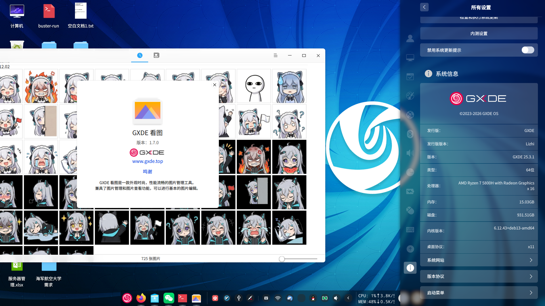
Task: Open keyboard settings sidebar icon
Action: (410, 229)
